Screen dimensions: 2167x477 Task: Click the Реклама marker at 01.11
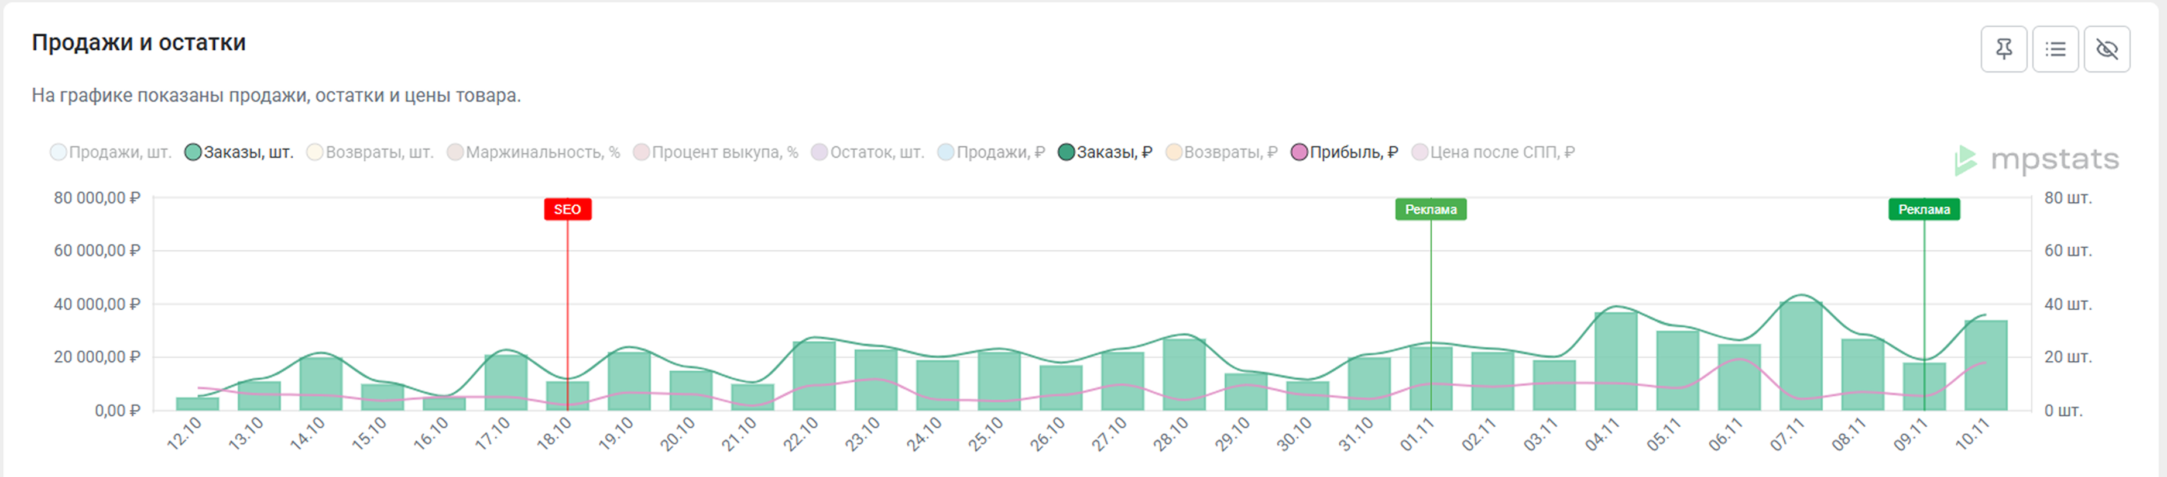point(1430,209)
